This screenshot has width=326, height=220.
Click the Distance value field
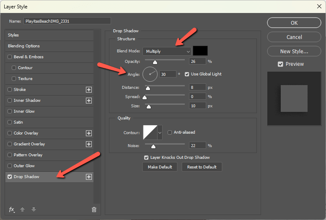(197, 87)
